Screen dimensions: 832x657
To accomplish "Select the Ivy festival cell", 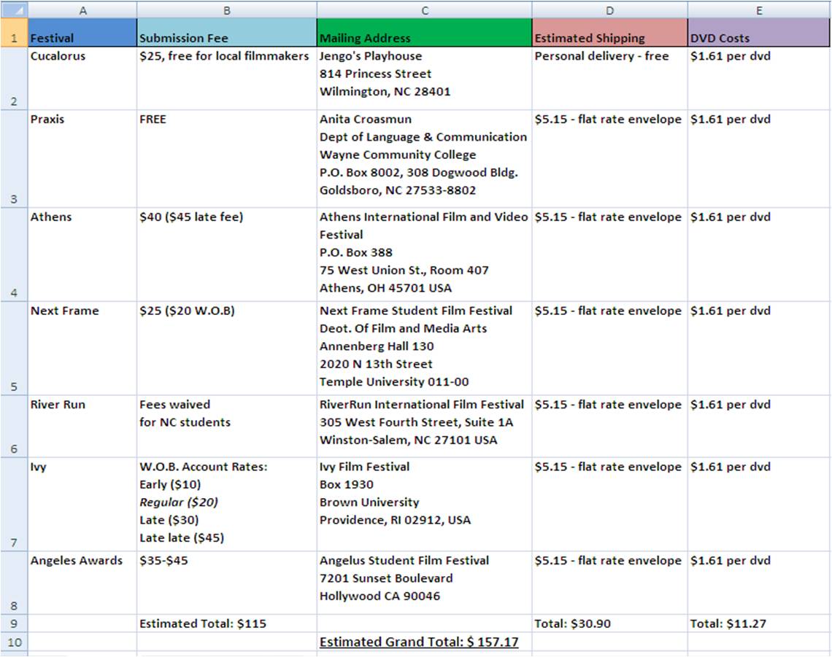I will tap(82, 505).
